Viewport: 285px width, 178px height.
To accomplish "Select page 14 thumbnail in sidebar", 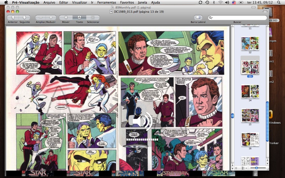I will click(250, 91).
